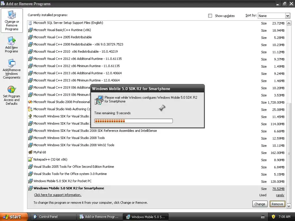
Task: Click Notepad++ (32-bit x86) program icon
Action: point(30,159)
